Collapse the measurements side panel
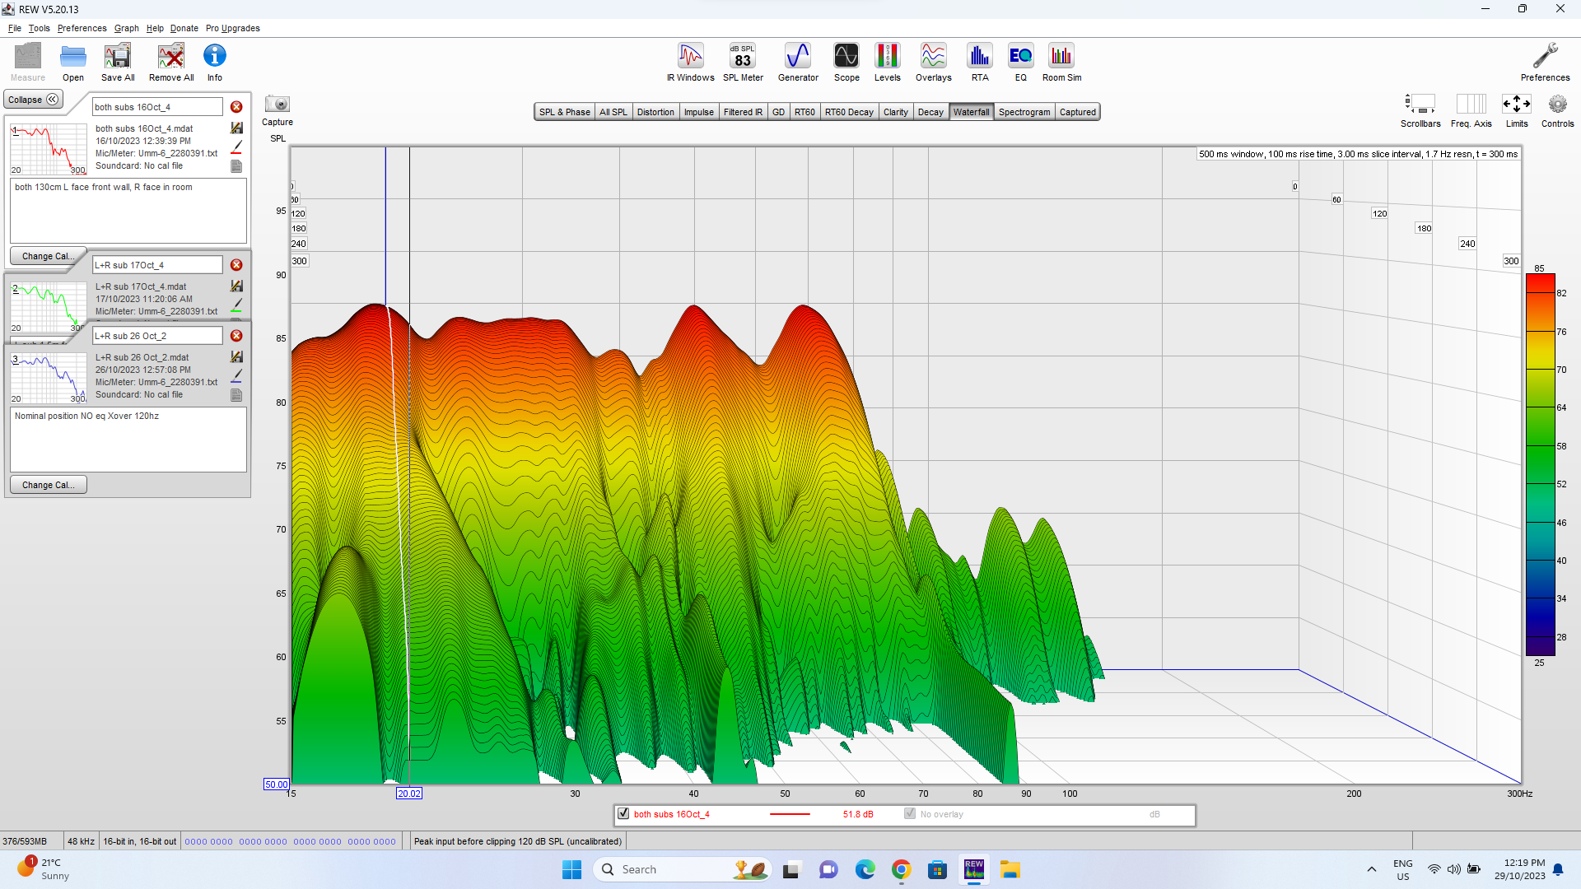The image size is (1581, 889). 33,100
